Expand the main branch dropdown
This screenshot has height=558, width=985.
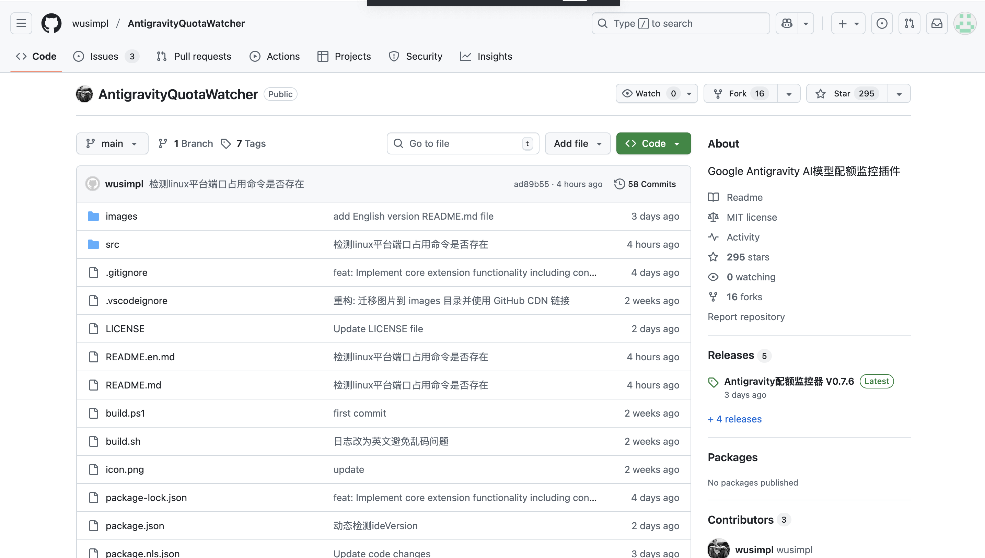112,143
